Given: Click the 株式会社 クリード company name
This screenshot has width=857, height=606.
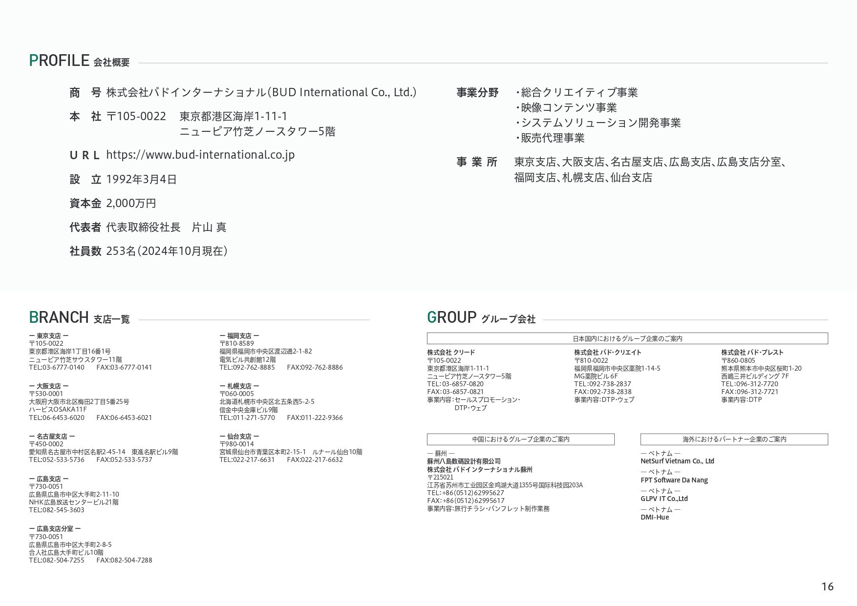Looking at the screenshot, I should coord(450,352).
